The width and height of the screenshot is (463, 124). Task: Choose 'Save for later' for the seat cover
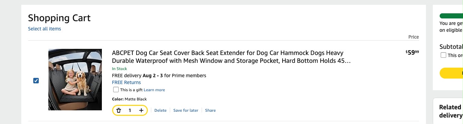186,110
